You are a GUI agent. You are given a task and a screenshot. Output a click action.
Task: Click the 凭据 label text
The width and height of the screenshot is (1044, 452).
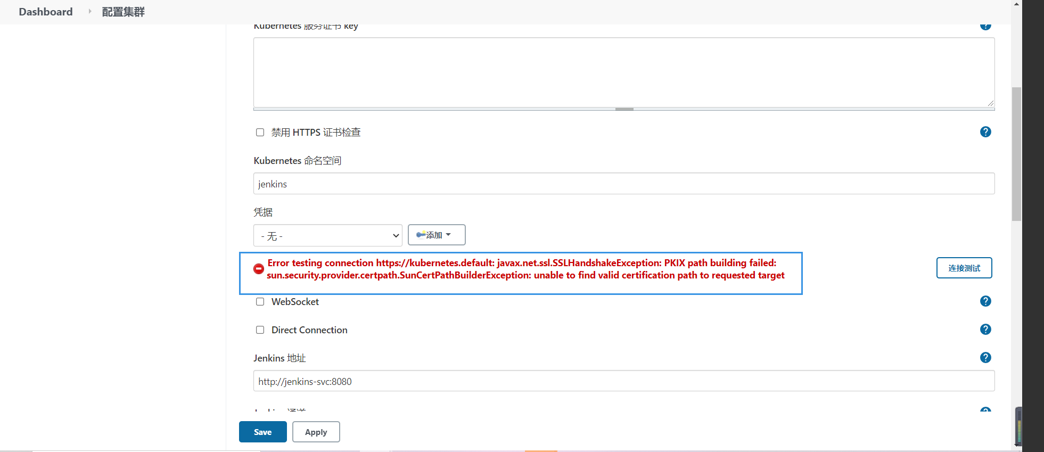click(x=263, y=212)
